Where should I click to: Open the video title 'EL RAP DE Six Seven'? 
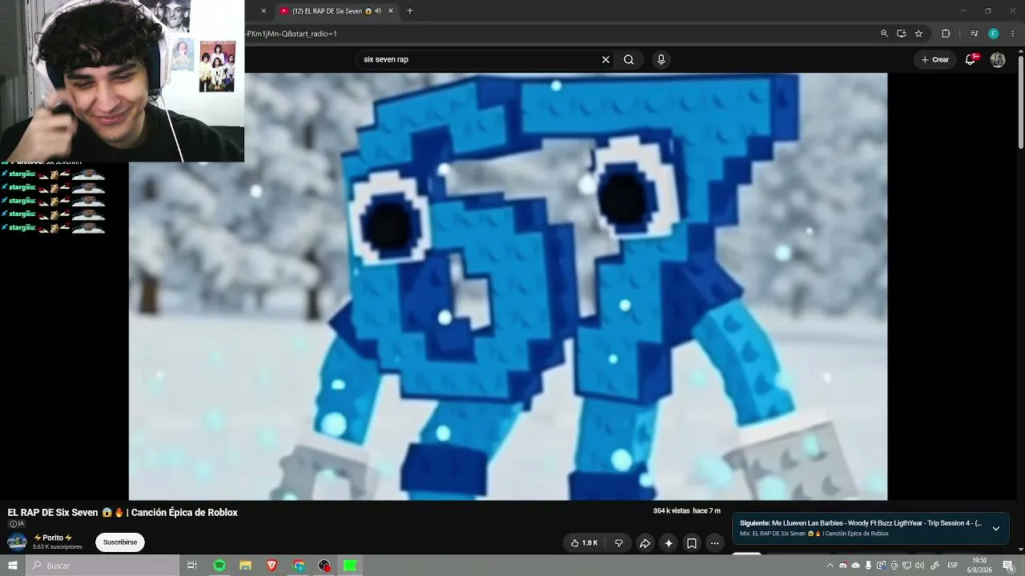(x=123, y=513)
